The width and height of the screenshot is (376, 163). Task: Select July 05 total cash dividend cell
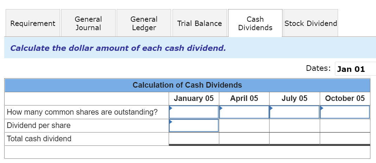[294, 138]
